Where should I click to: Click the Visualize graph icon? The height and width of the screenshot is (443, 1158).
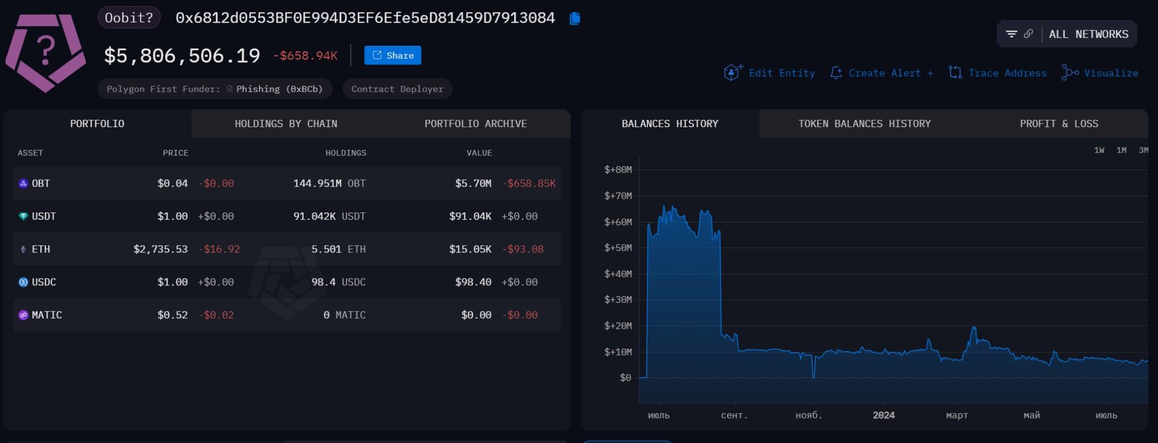tap(1070, 73)
